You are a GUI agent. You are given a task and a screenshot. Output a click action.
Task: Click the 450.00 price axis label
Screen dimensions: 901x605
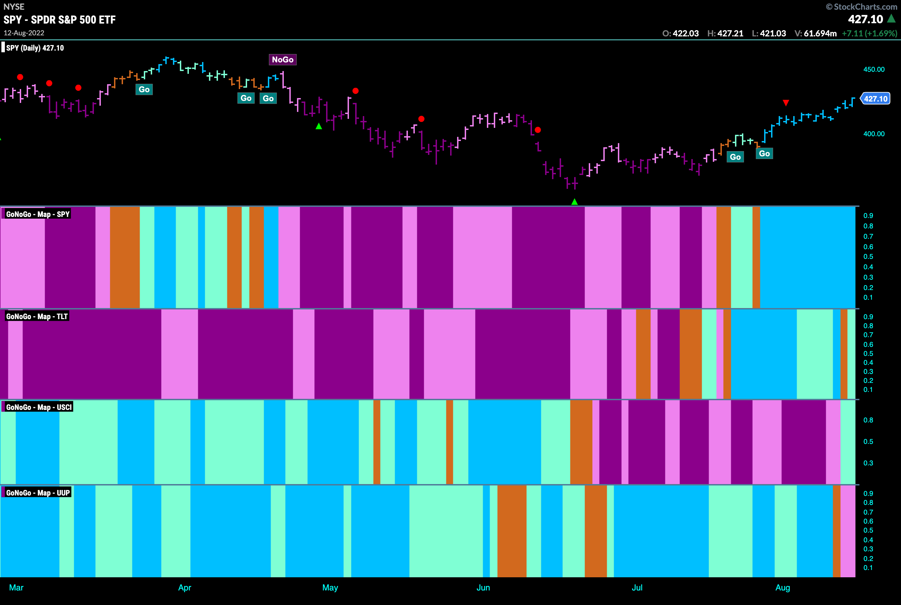coord(874,69)
